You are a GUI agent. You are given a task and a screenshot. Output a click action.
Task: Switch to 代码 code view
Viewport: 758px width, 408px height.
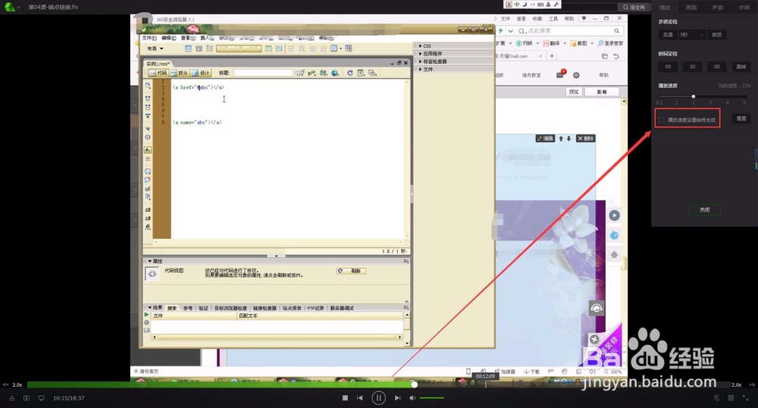pos(158,73)
